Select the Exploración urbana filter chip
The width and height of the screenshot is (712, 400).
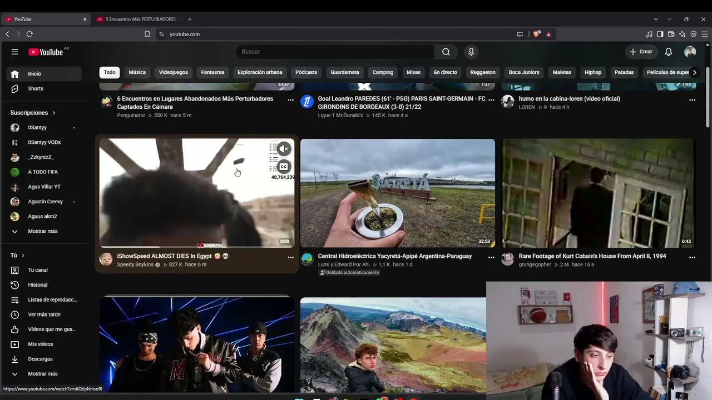pos(260,72)
